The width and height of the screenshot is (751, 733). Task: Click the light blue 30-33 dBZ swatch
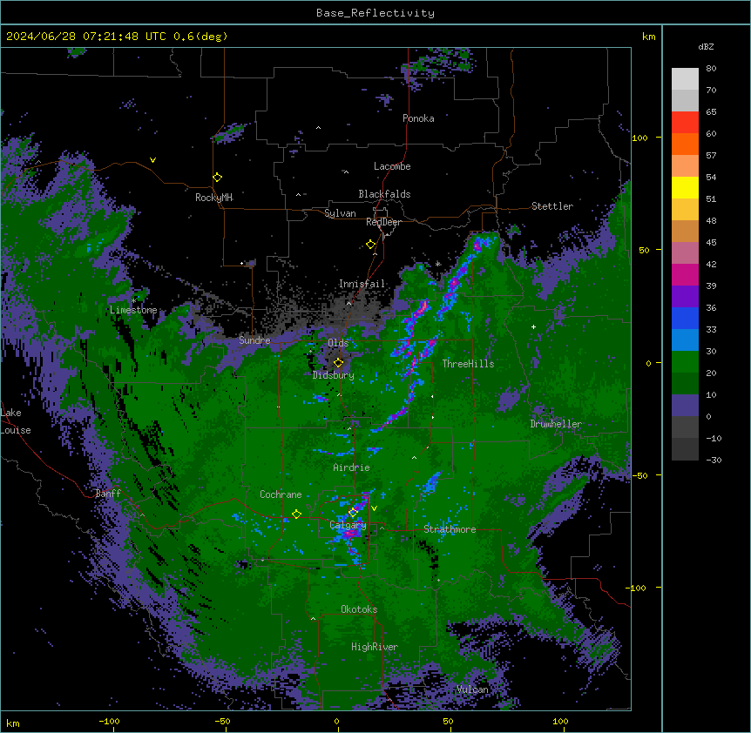[x=685, y=340]
